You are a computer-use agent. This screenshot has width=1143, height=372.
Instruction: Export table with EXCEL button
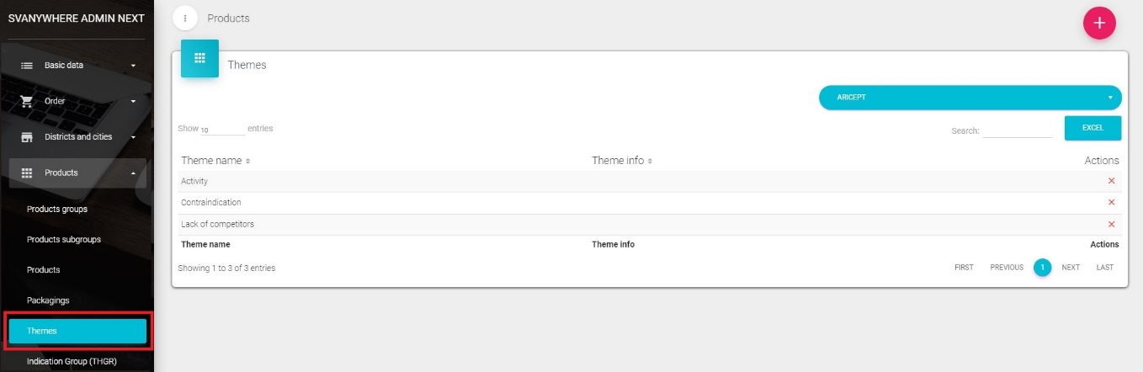tap(1092, 128)
